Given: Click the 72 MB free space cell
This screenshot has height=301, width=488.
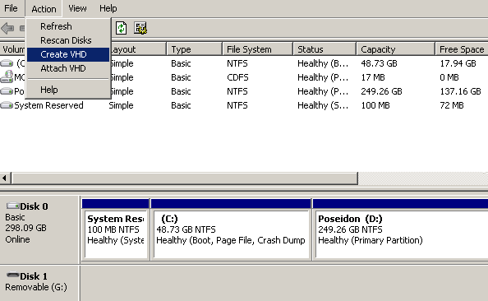Looking at the screenshot, I should [x=452, y=105].
